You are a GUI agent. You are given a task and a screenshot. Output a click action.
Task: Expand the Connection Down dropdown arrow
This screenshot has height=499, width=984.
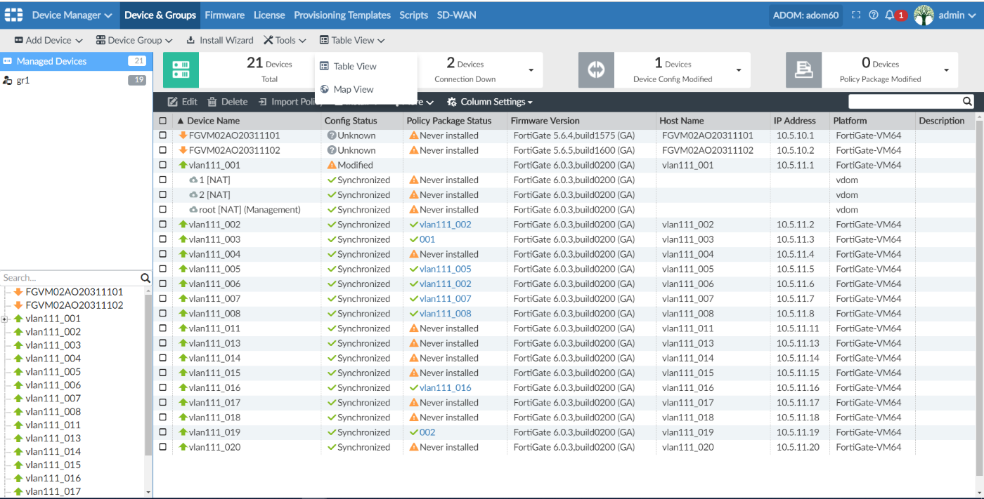[531, 70]
